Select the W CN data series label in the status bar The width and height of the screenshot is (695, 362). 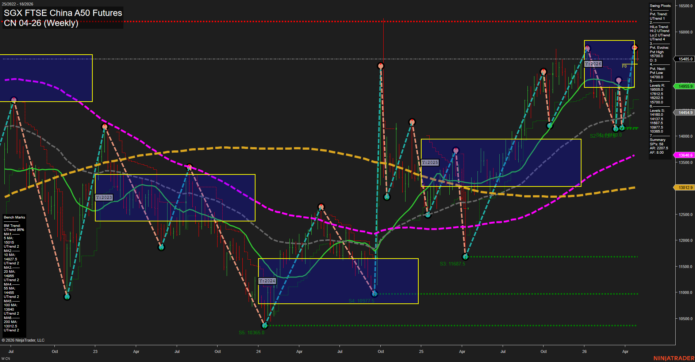coord(5,358)
